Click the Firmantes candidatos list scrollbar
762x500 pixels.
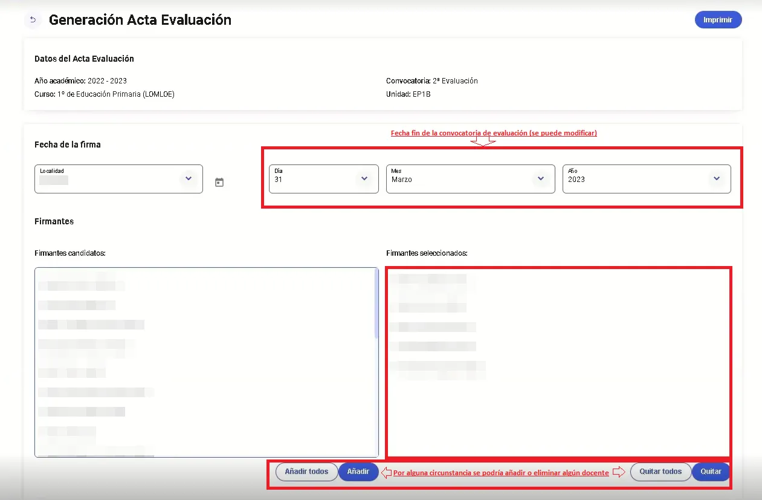[376, 304]
